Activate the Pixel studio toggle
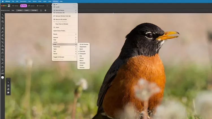The height and width of the screenshot is (119, 212). 23,6
